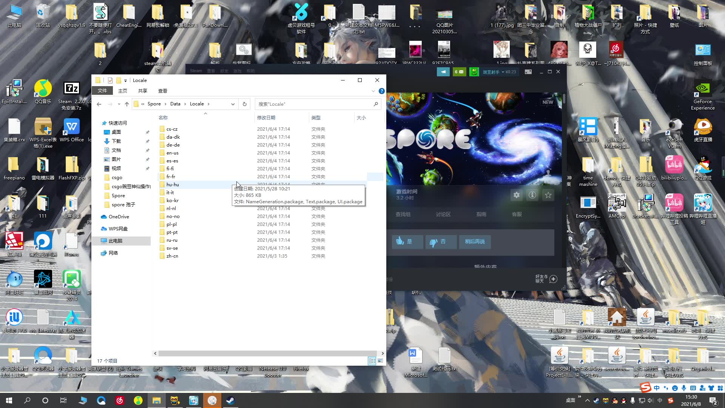Click the Steam game info icon

coord(532,195)
